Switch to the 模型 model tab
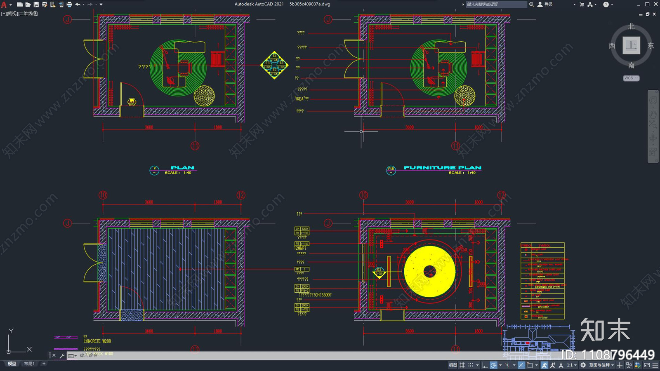 tap(12, 364)
